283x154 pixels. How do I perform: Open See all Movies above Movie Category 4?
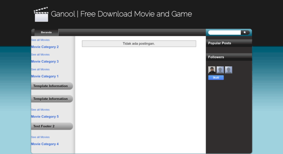tap(40, 137)
